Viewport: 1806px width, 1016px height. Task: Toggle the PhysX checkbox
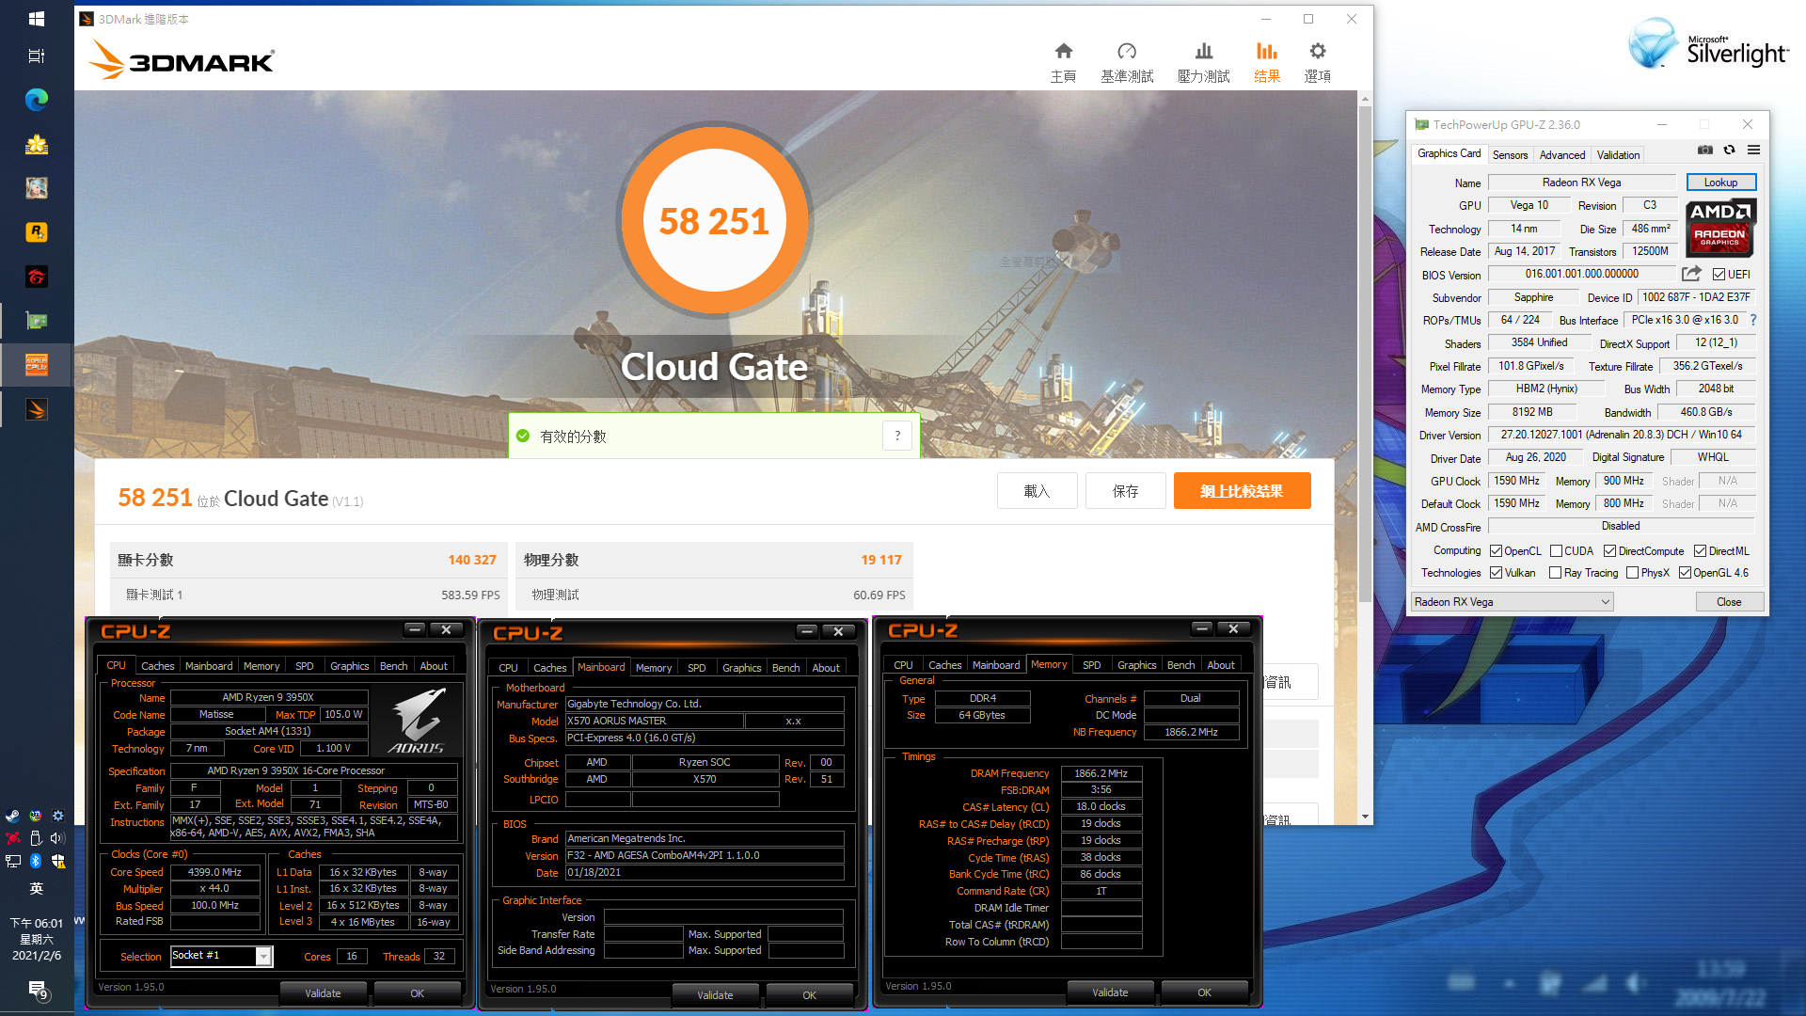[x=1632, y=573]
